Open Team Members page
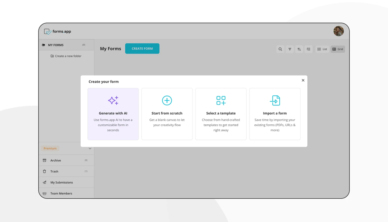The height and width of the screenshot is (222, 388). tap(61, 193)
